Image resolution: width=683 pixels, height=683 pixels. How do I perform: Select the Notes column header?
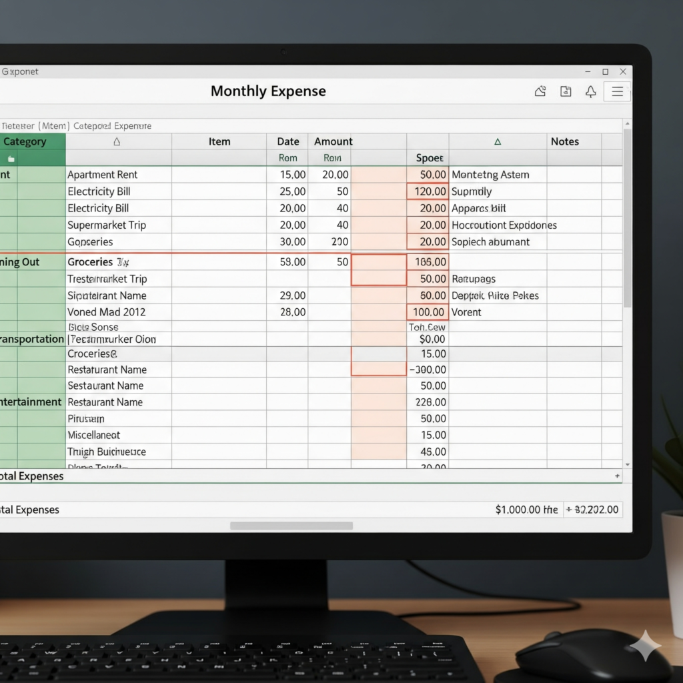pos(564,141)
